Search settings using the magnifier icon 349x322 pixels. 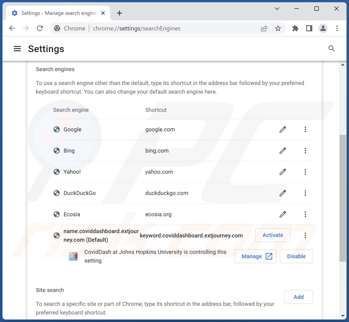pyautogui.click(x=331, y=49)
